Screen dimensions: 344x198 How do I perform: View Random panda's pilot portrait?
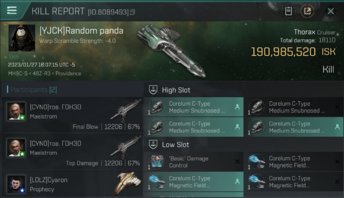click(22, 38)
